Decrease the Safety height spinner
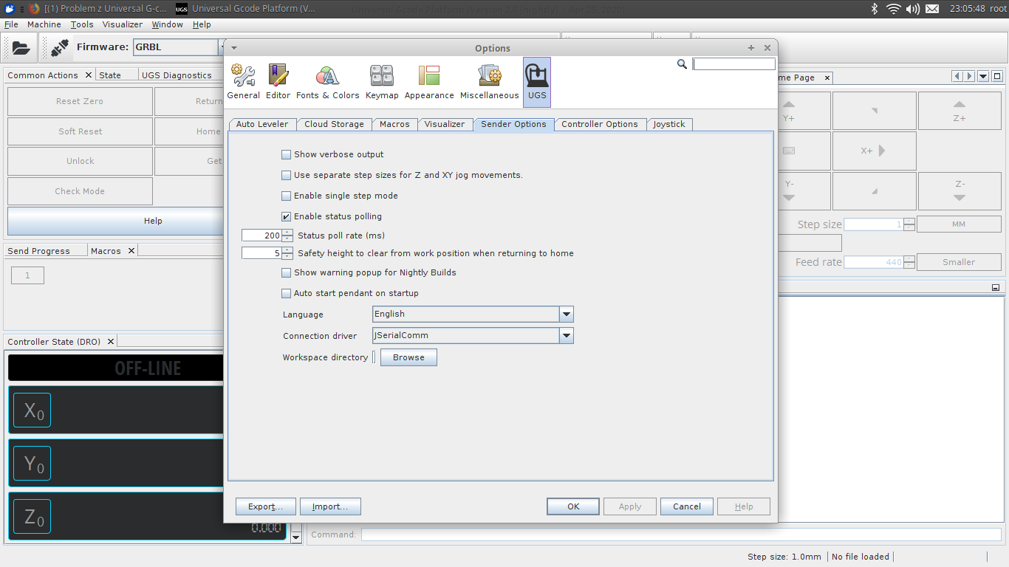This screenshot has height=567, width=1009. [x=287, y=256]
